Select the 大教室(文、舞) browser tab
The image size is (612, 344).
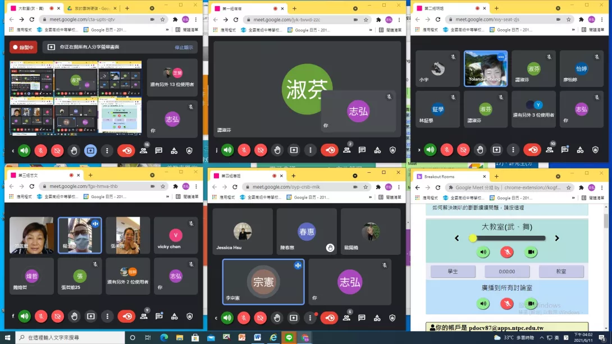click(34, 8)
